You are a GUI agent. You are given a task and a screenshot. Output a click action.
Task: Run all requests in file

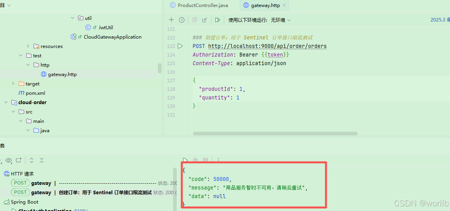click(x=217, y=20)
